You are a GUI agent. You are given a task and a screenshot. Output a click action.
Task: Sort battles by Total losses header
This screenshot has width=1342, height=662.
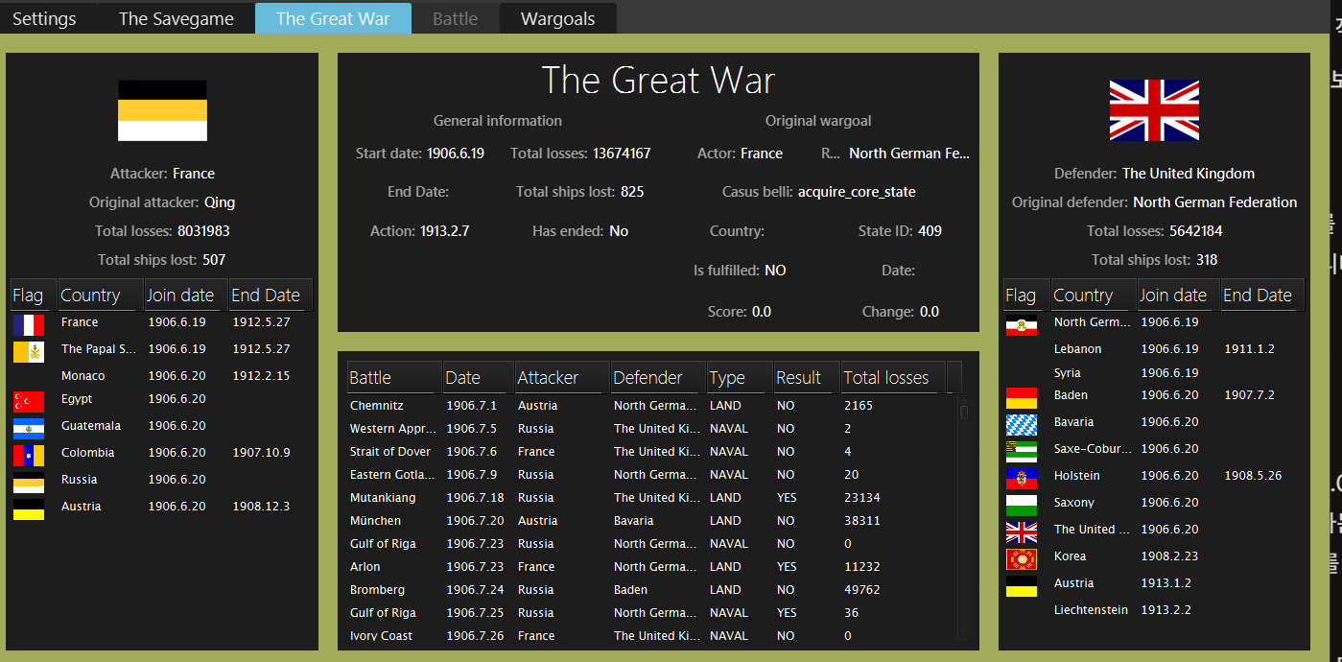click(893, 378)
